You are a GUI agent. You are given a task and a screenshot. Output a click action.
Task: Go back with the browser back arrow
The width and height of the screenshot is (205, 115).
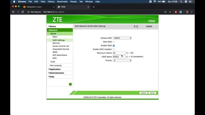click(13, 12)
